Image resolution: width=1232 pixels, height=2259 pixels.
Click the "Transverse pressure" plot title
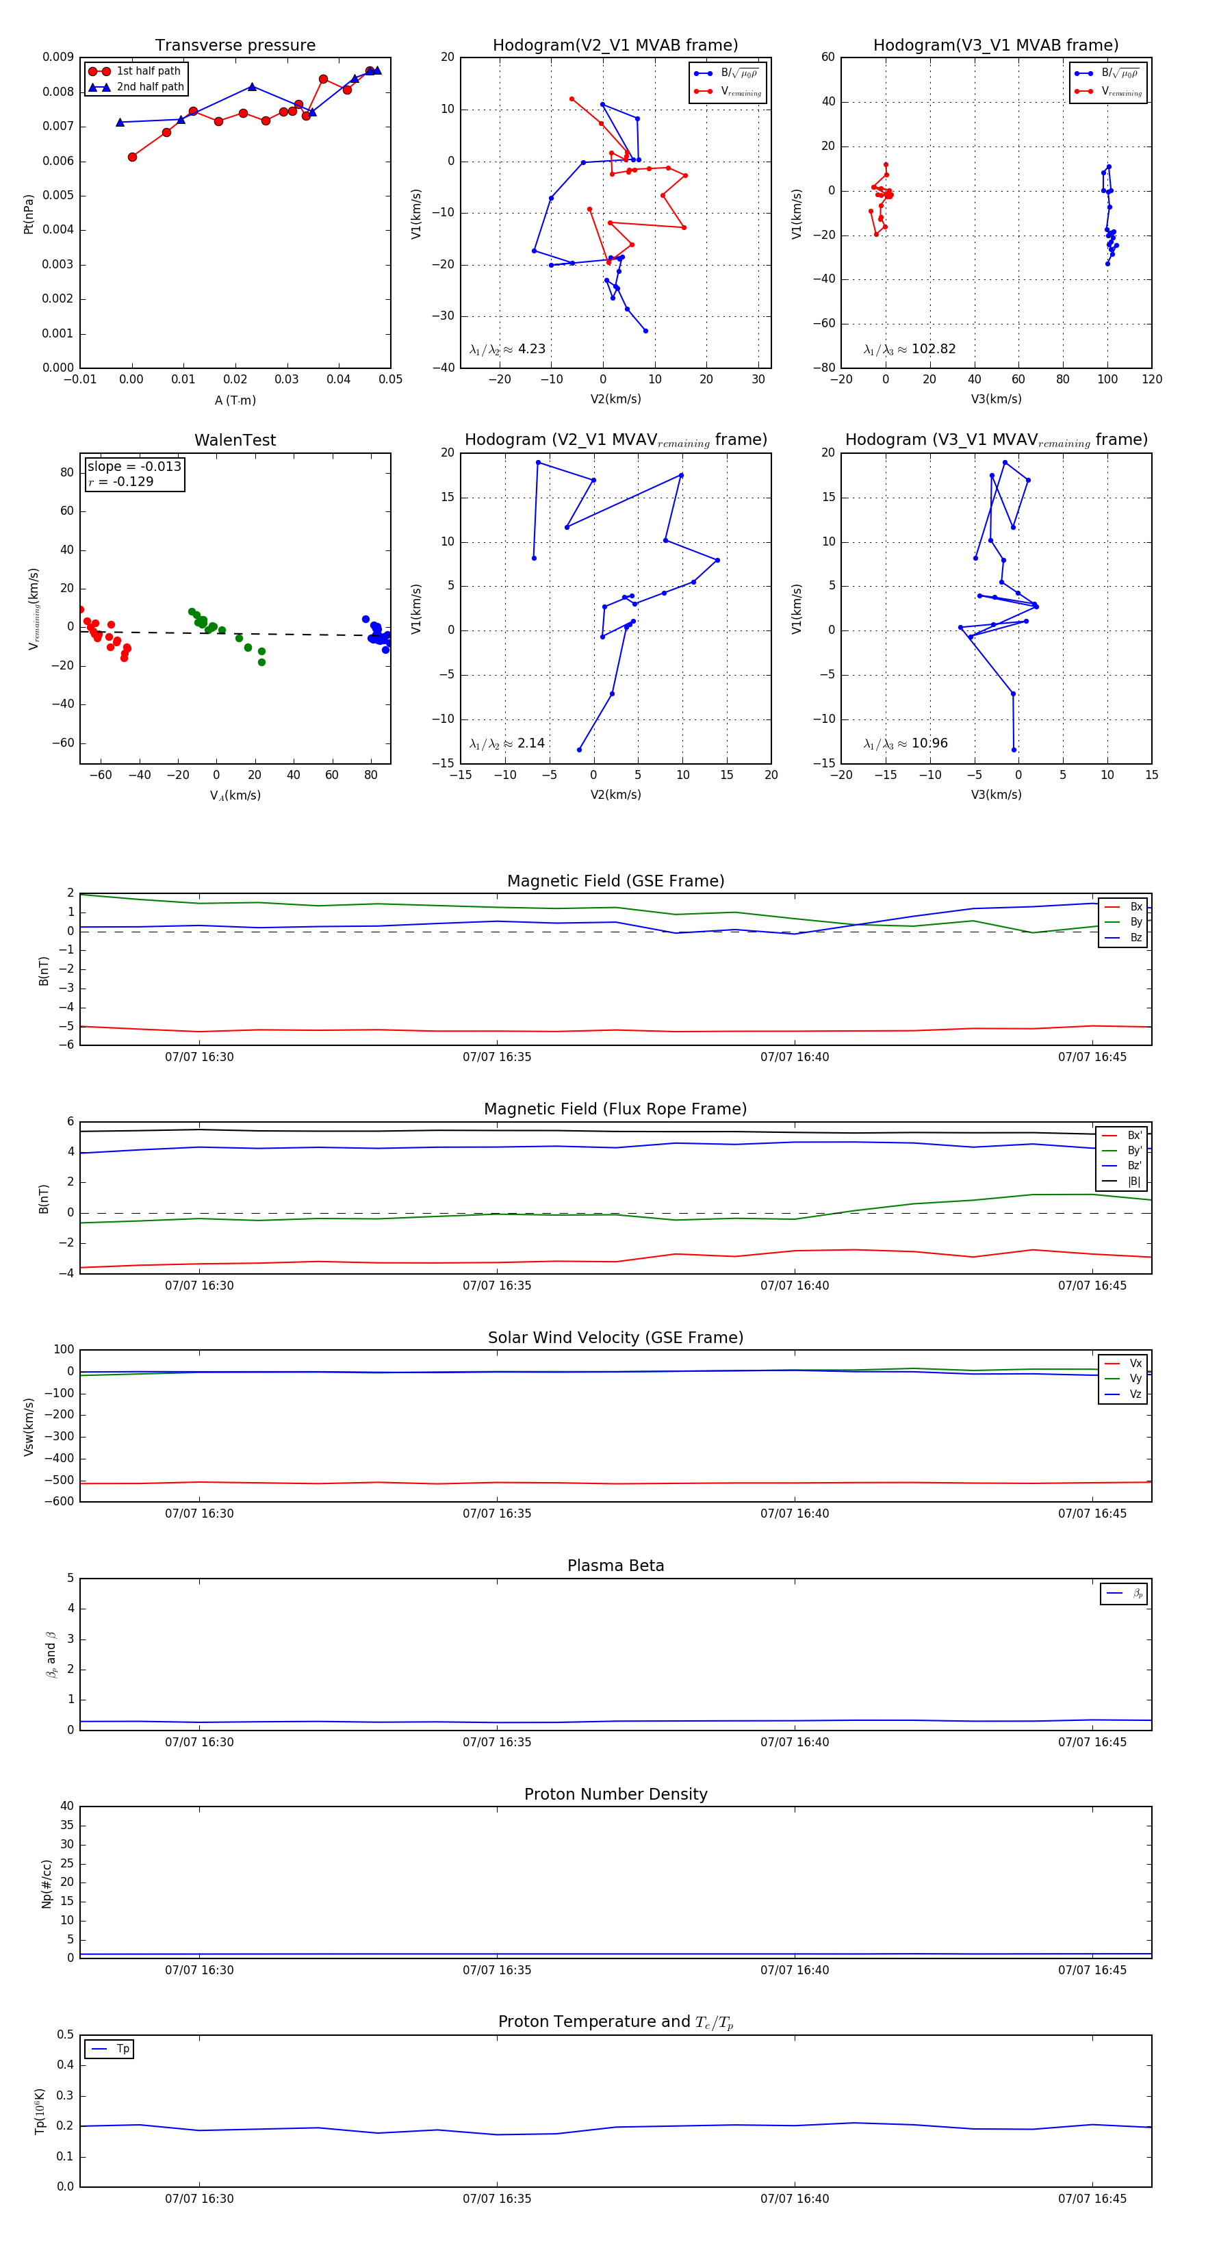coord(235,46)
